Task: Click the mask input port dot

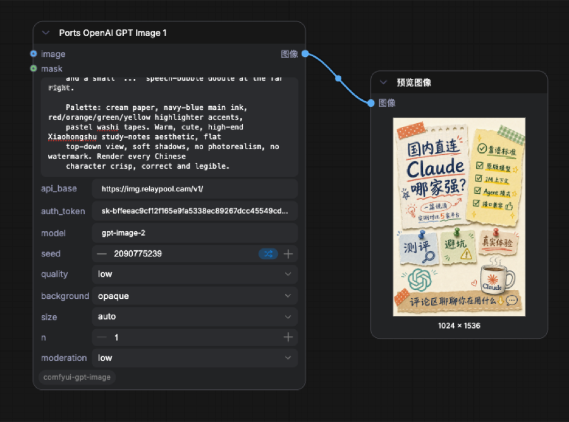Action: click(34, 68)
